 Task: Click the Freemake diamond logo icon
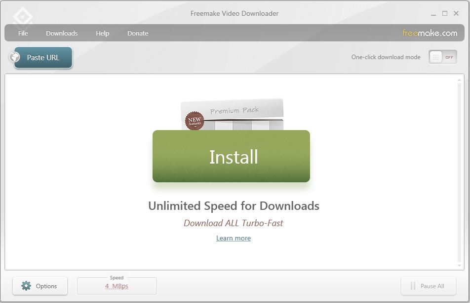(x=23, y=17)
